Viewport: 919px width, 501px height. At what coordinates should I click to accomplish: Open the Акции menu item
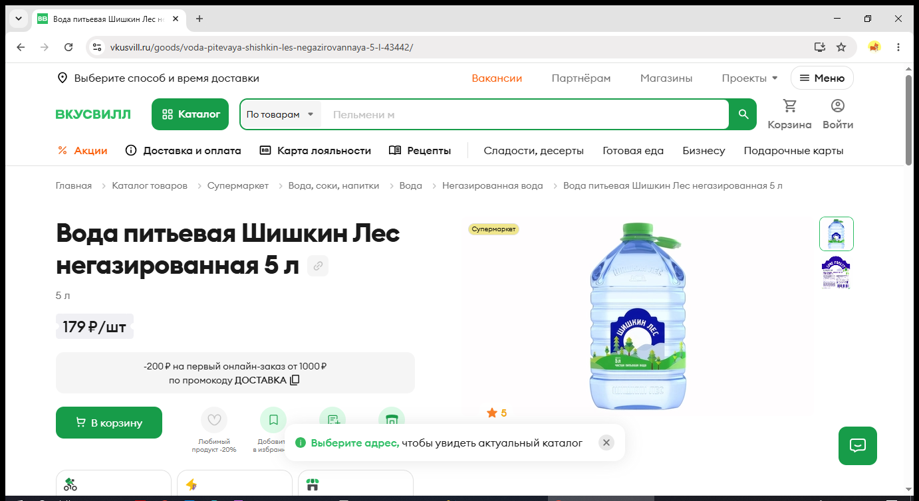[82, 151]
